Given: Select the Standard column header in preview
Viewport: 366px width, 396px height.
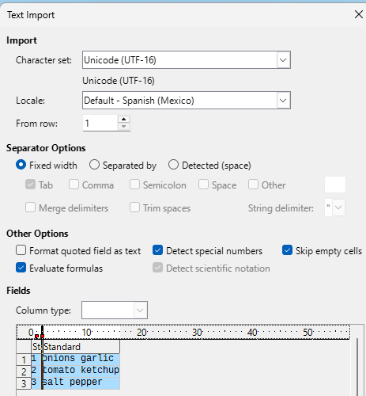Looking at the screenshot, I should tap(81, 347).
